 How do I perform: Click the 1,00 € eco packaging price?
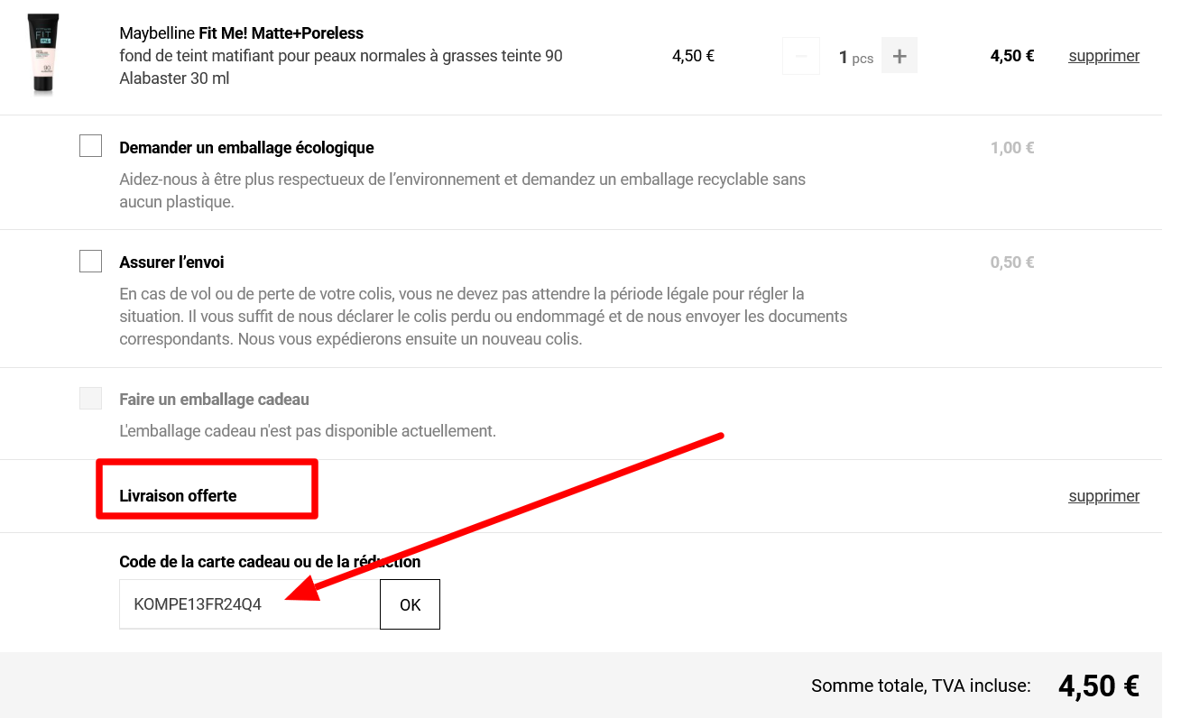point(1011,148)
